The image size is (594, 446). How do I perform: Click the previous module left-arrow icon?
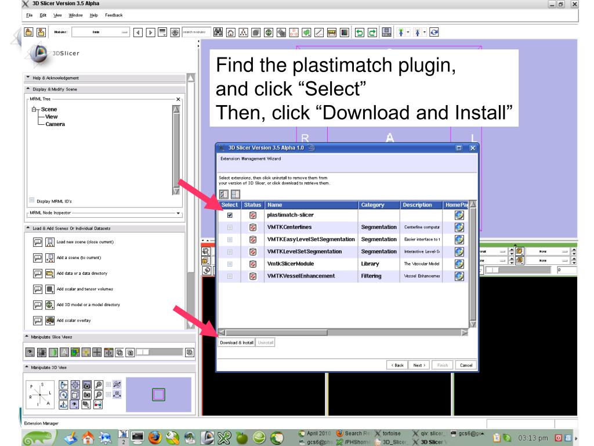(138, 33)
